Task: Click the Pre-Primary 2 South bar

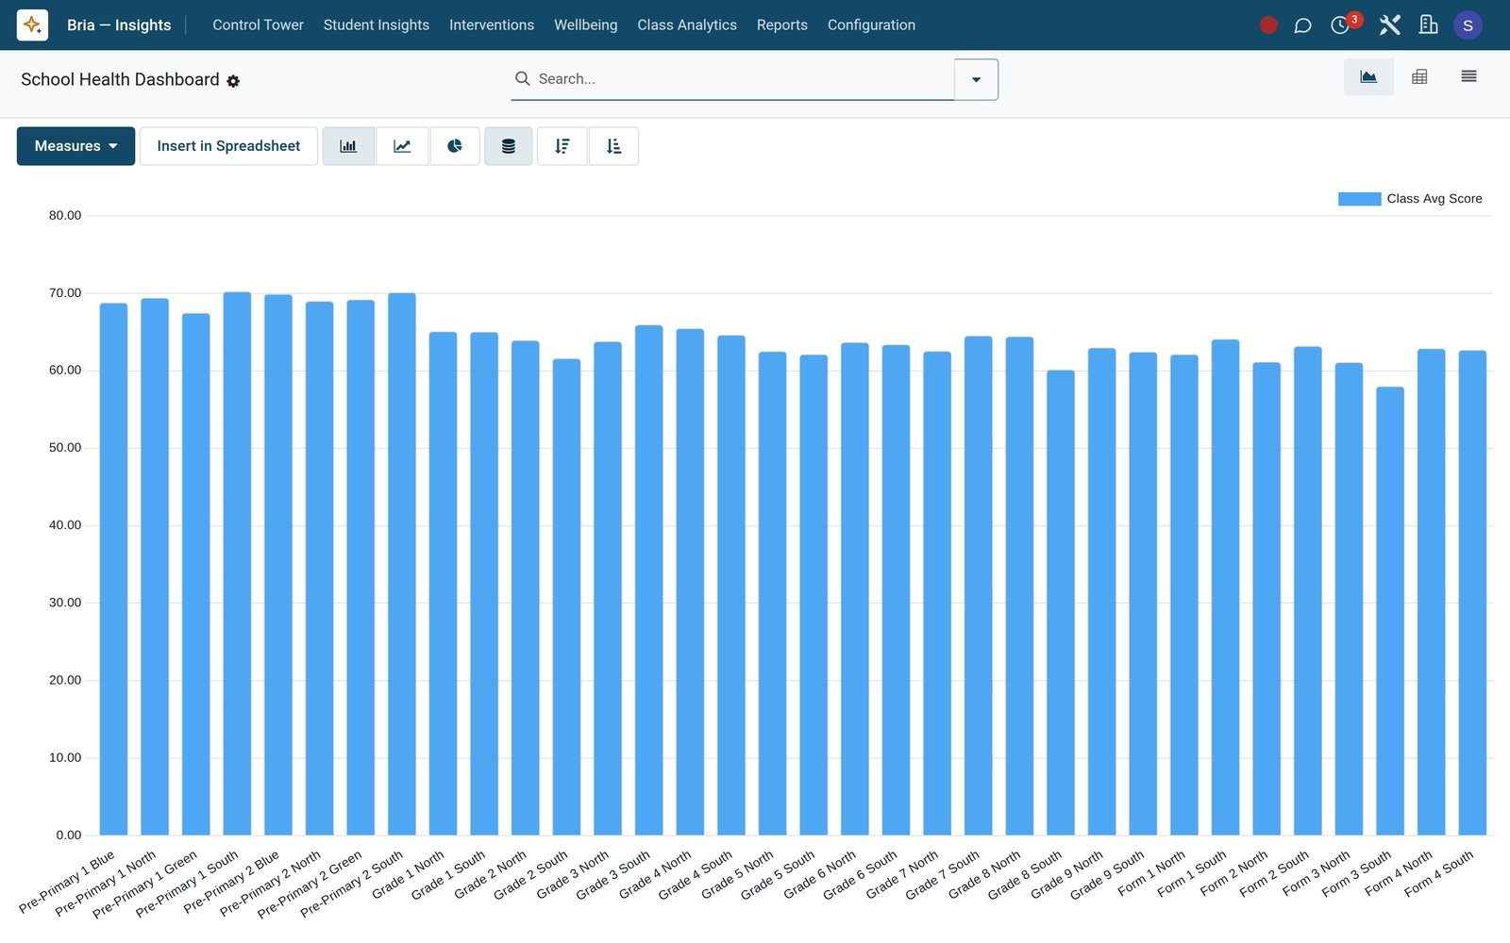Action: point(402,564)
